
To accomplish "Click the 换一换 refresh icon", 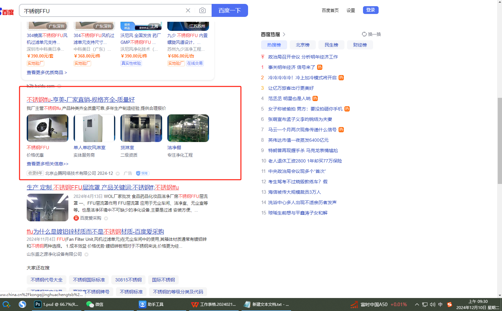I will tap(364, 34).
